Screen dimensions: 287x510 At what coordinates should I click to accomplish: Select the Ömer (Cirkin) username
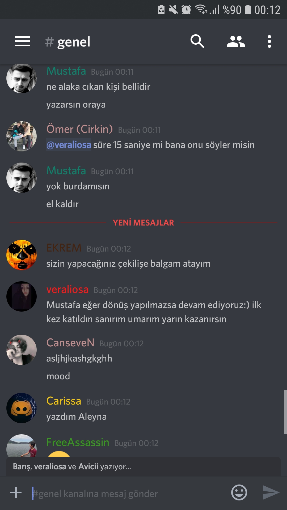coord(79,129)
